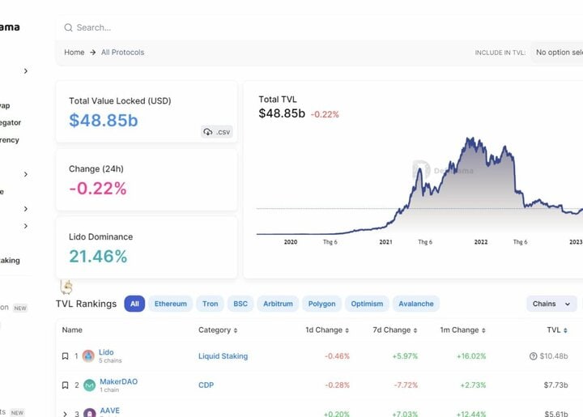Click the money bag emoji icon
Image resolution: width=583 pixels, height=417 pixels.
point(67,287)
